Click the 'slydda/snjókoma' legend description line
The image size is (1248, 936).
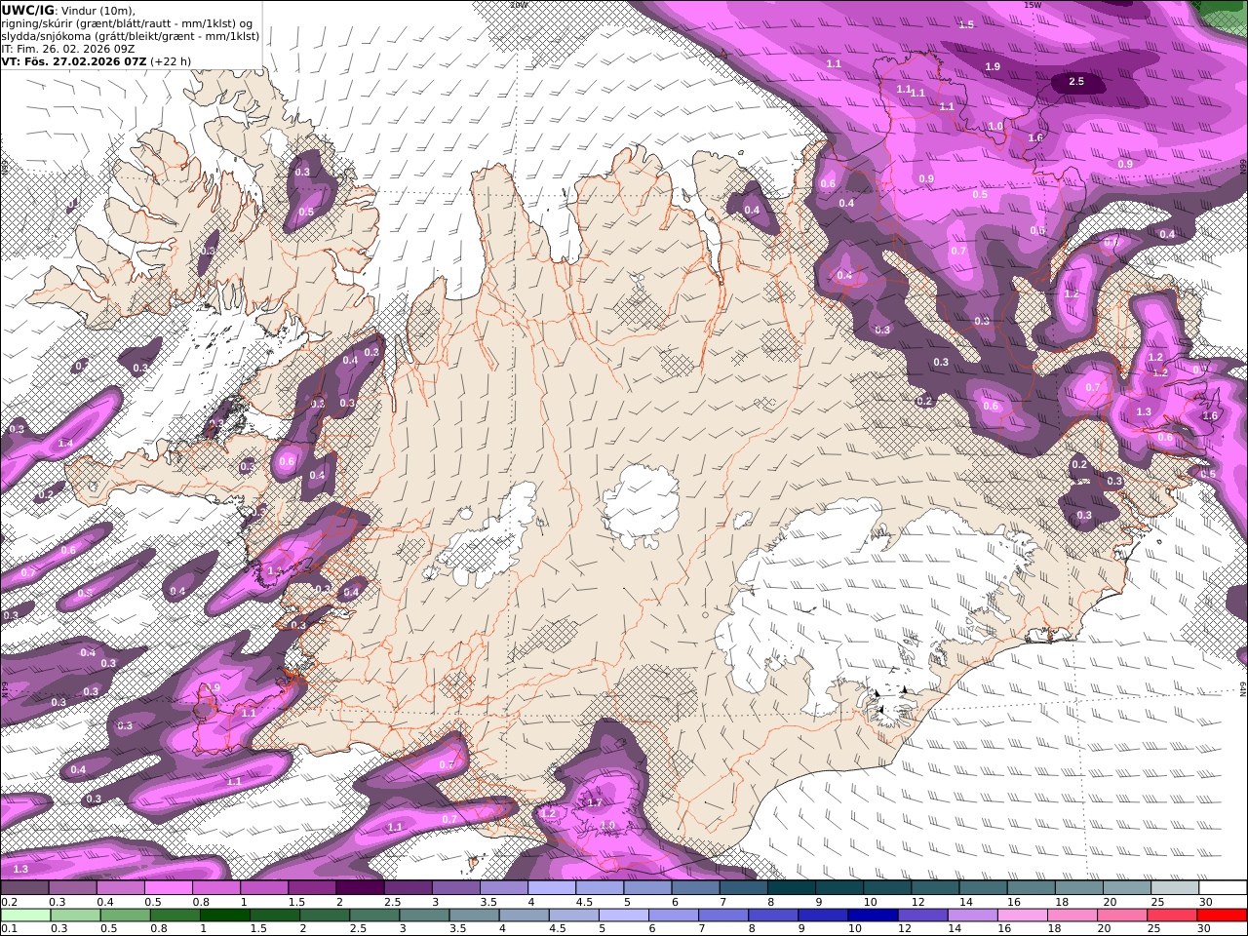coord(131,35)
